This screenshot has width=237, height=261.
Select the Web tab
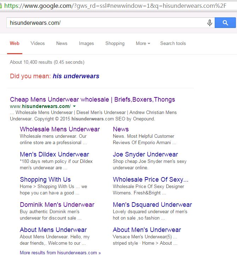click(x=15, y=44)
